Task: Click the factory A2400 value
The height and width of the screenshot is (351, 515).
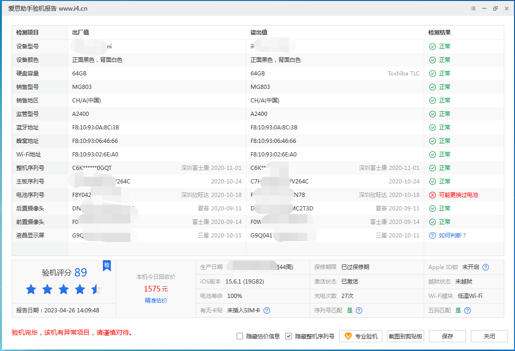Action: [81, 114]
